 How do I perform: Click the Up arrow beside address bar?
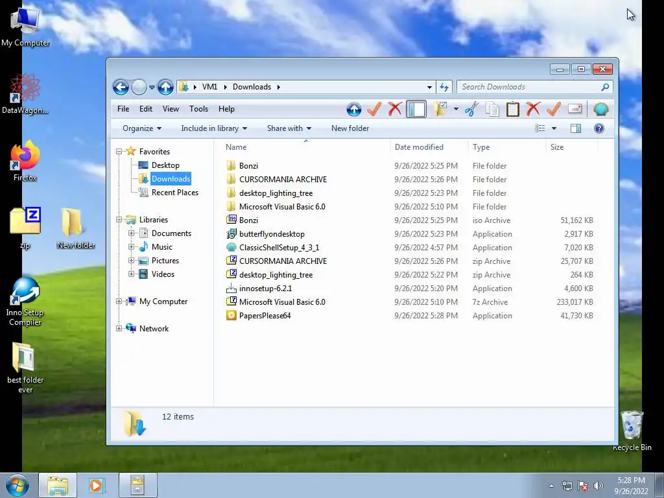(x=165, y=88)
